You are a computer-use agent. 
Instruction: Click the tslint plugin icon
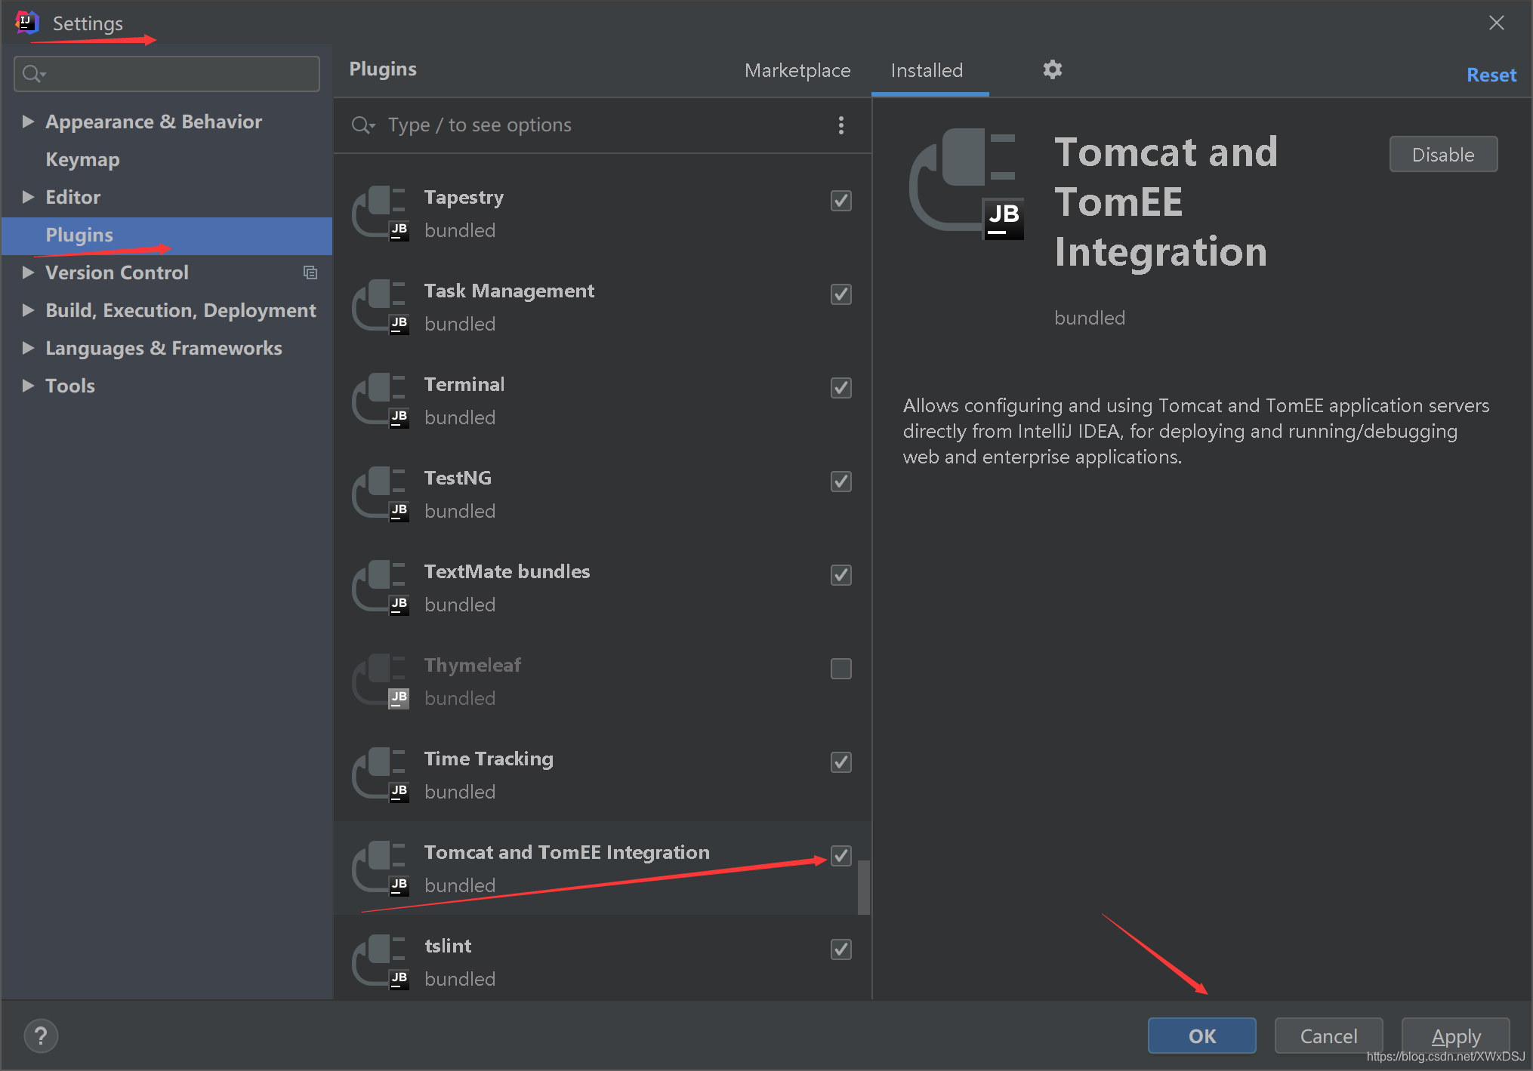381,962
